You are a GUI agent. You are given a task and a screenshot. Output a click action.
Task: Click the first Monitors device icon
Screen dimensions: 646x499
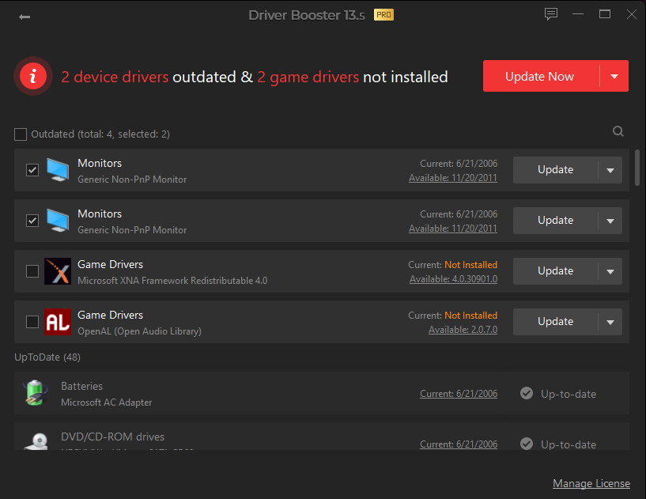click(58, 170)
